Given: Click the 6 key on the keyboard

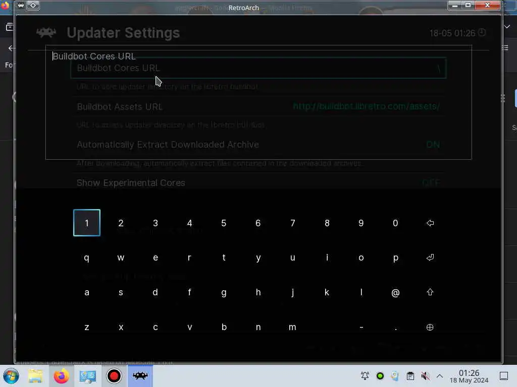Looking at the screenshot, I should point(258,223).
